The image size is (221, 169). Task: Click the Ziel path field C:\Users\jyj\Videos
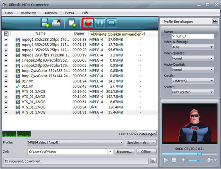coord(68,152)
